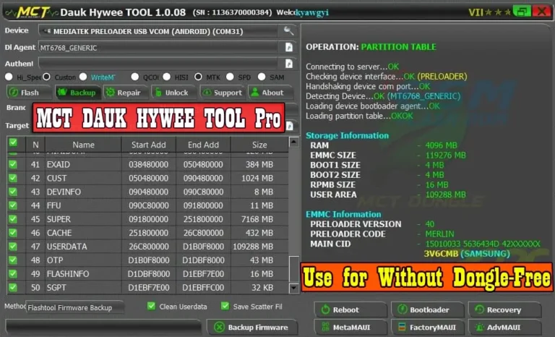Open the Device COM port dropdown
The image size is (555, 337).
tap(160, 30)
